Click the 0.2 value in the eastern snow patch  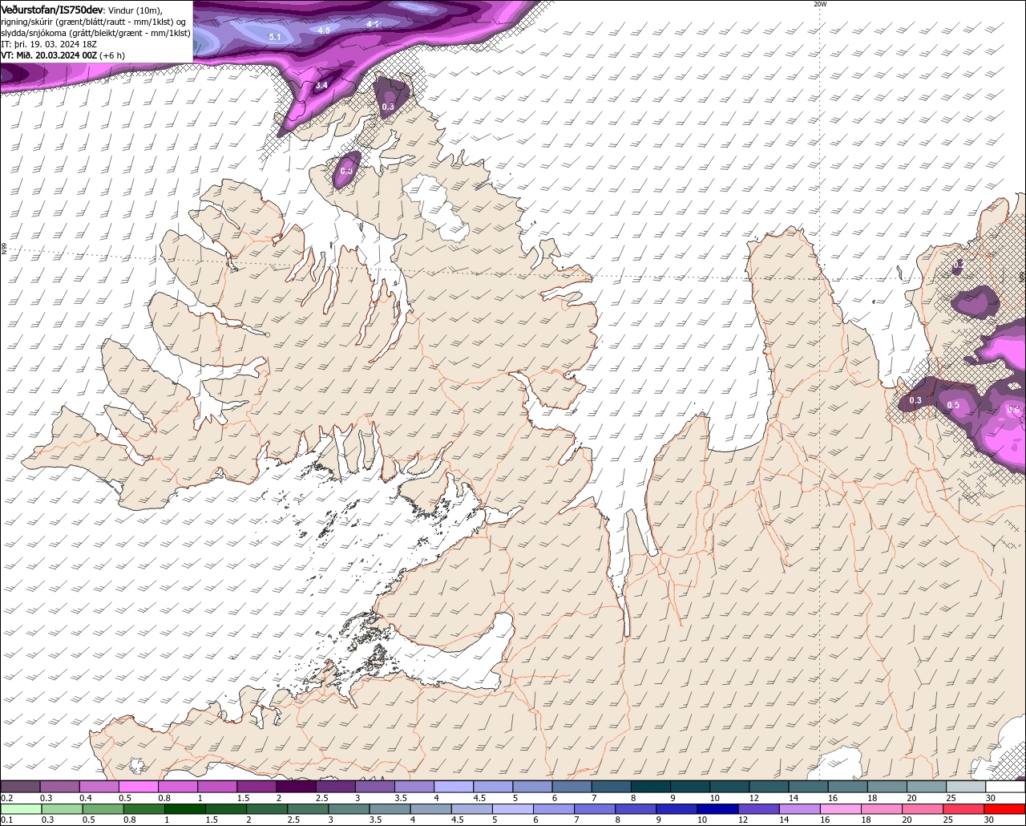click(958, 265)
